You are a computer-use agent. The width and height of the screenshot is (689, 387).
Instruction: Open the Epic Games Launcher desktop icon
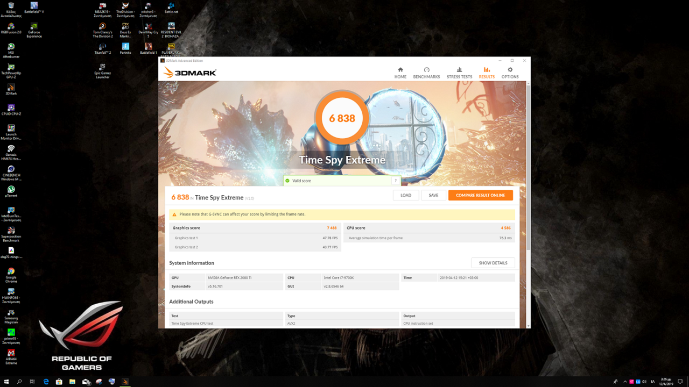pyautogui.click(x=102, y=71)
